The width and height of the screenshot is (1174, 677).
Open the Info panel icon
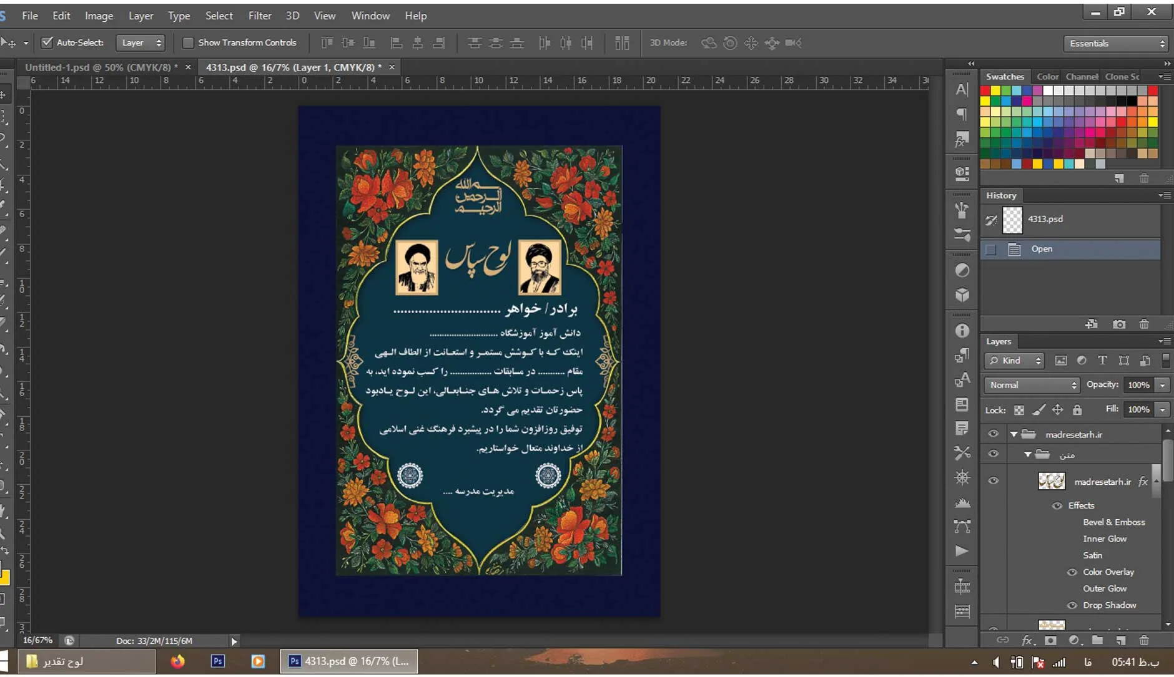[x=962, y=331]
